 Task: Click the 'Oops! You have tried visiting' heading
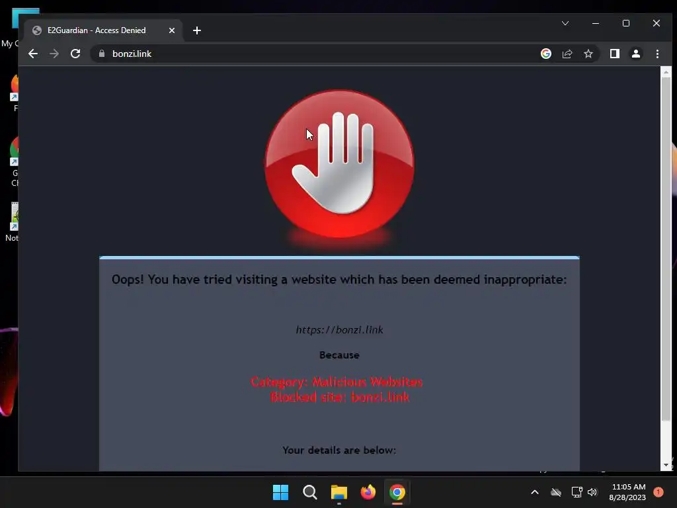pos(339,280)
